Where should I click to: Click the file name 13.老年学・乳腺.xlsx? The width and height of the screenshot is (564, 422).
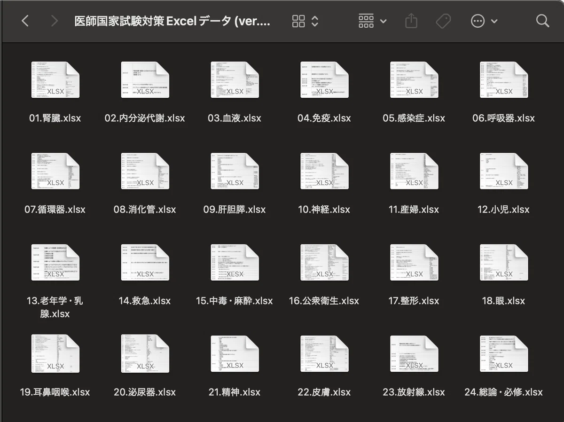pos(55,307)
